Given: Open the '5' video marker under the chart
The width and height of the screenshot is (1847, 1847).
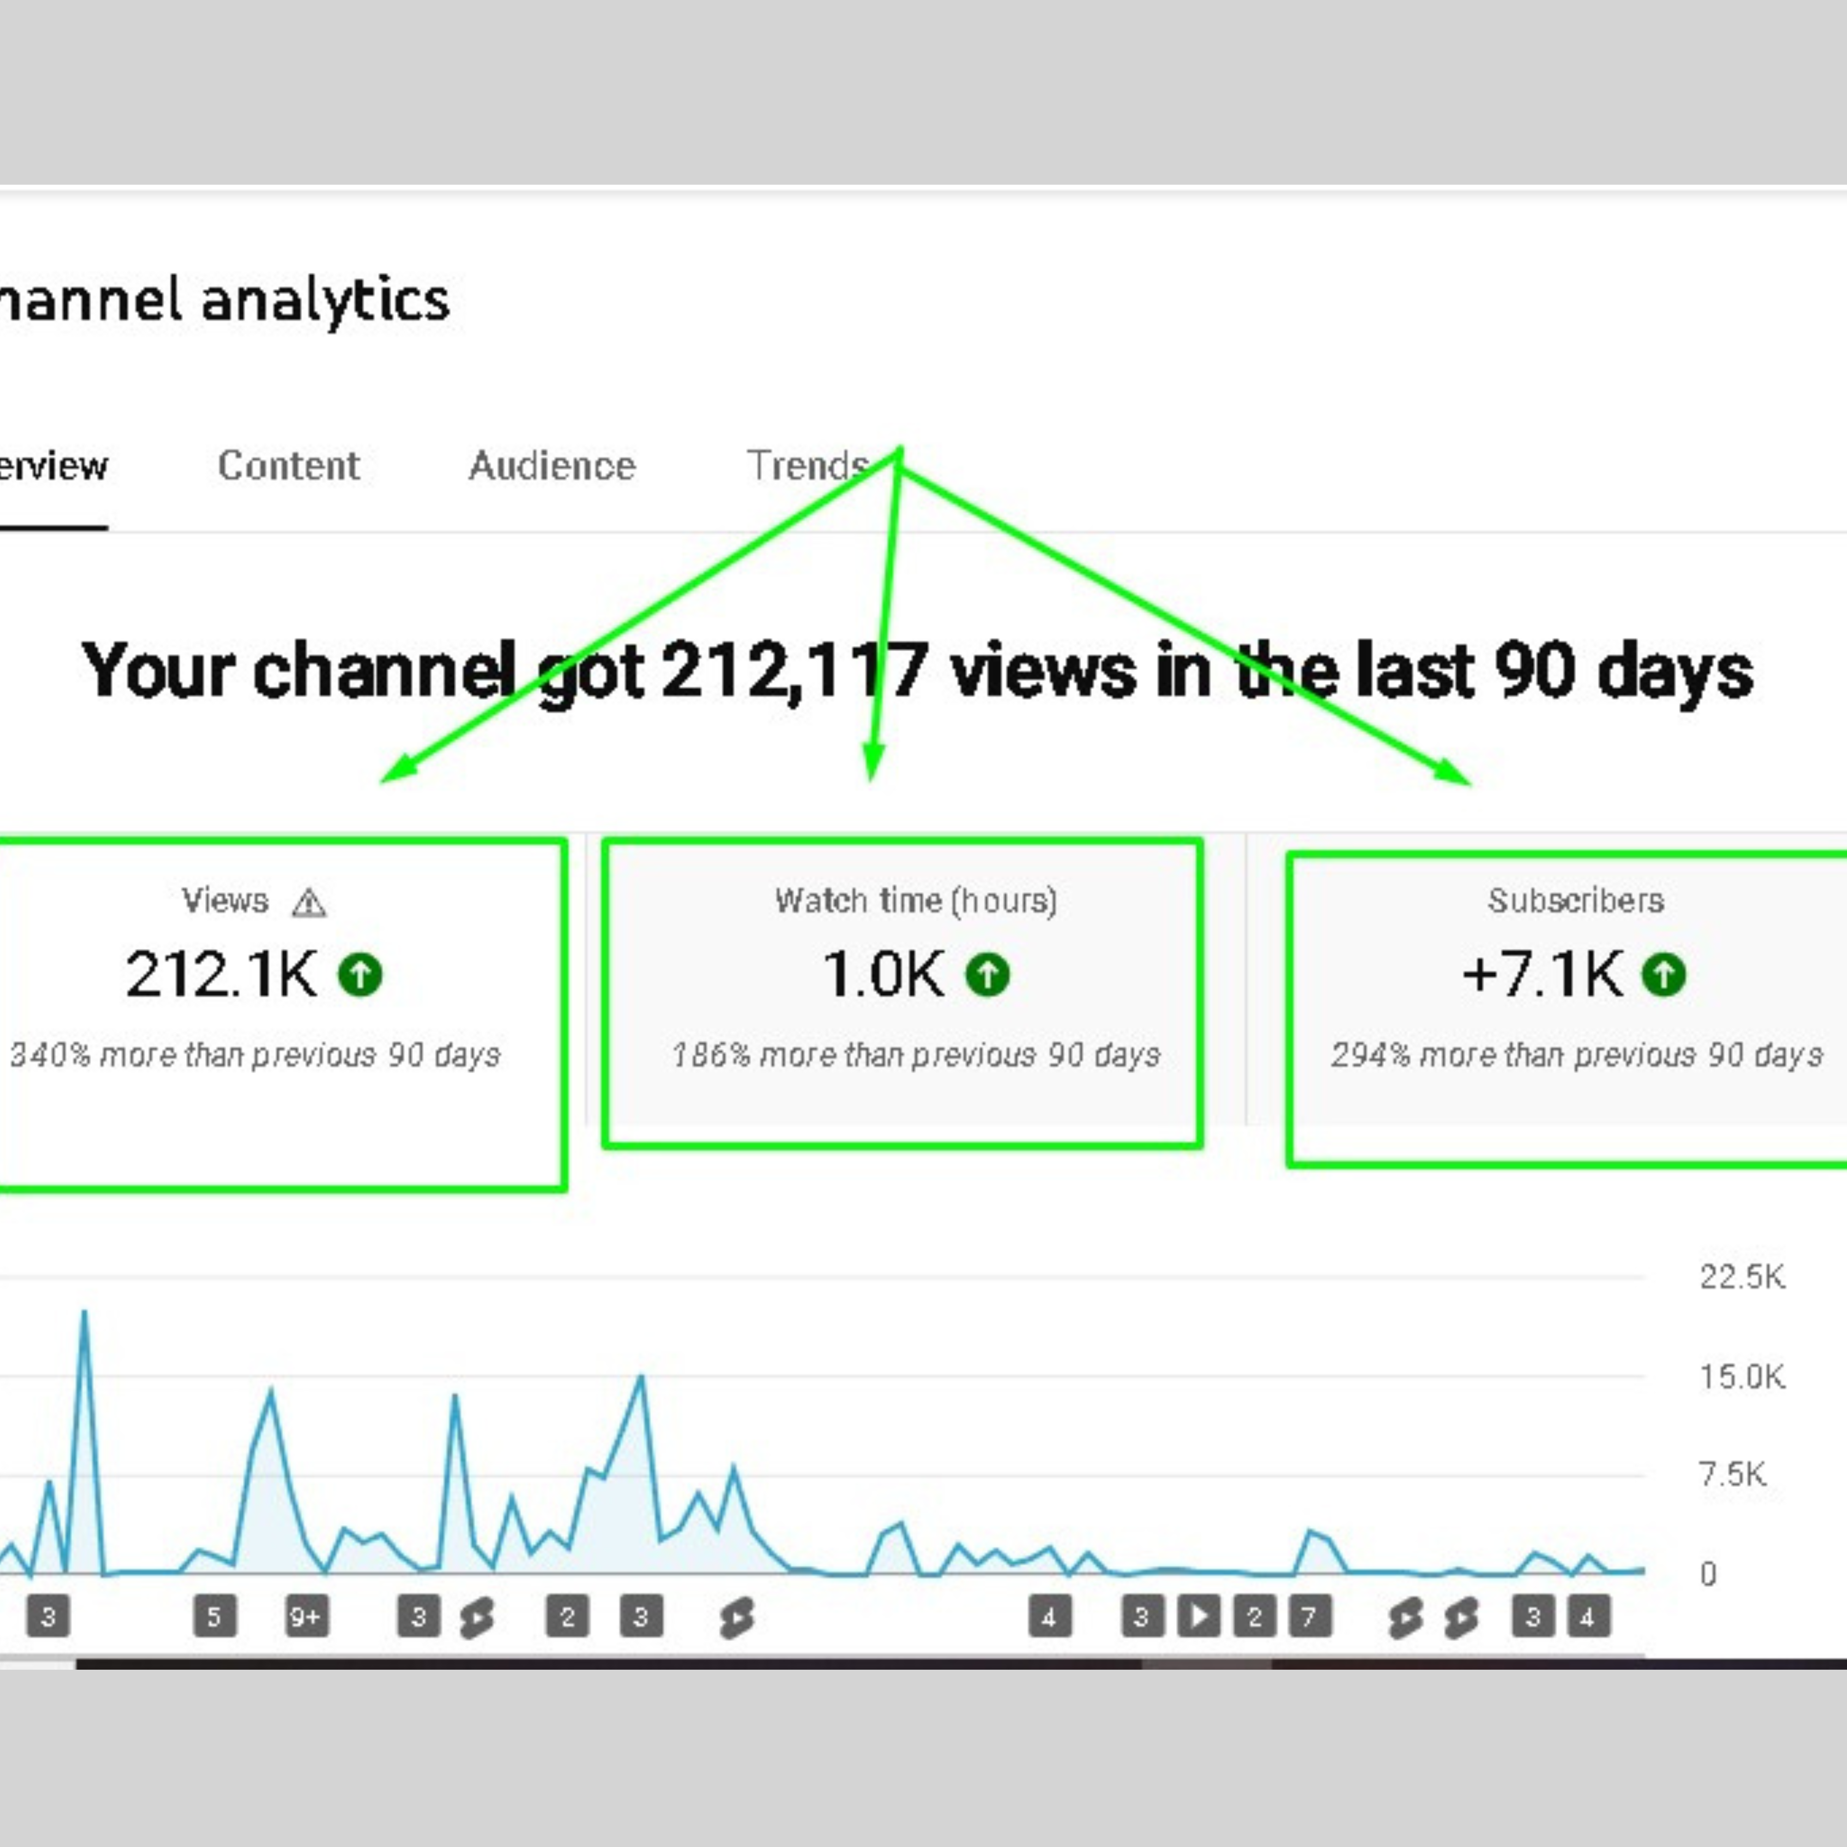Looking at the screenshot, I should [x=214, y=1617].
